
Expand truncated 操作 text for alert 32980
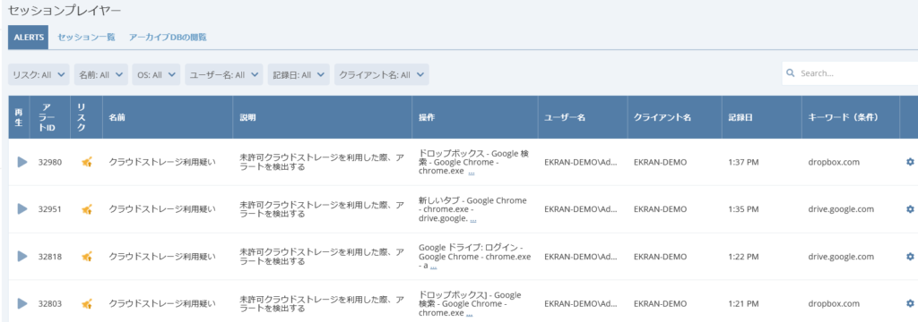472,173
